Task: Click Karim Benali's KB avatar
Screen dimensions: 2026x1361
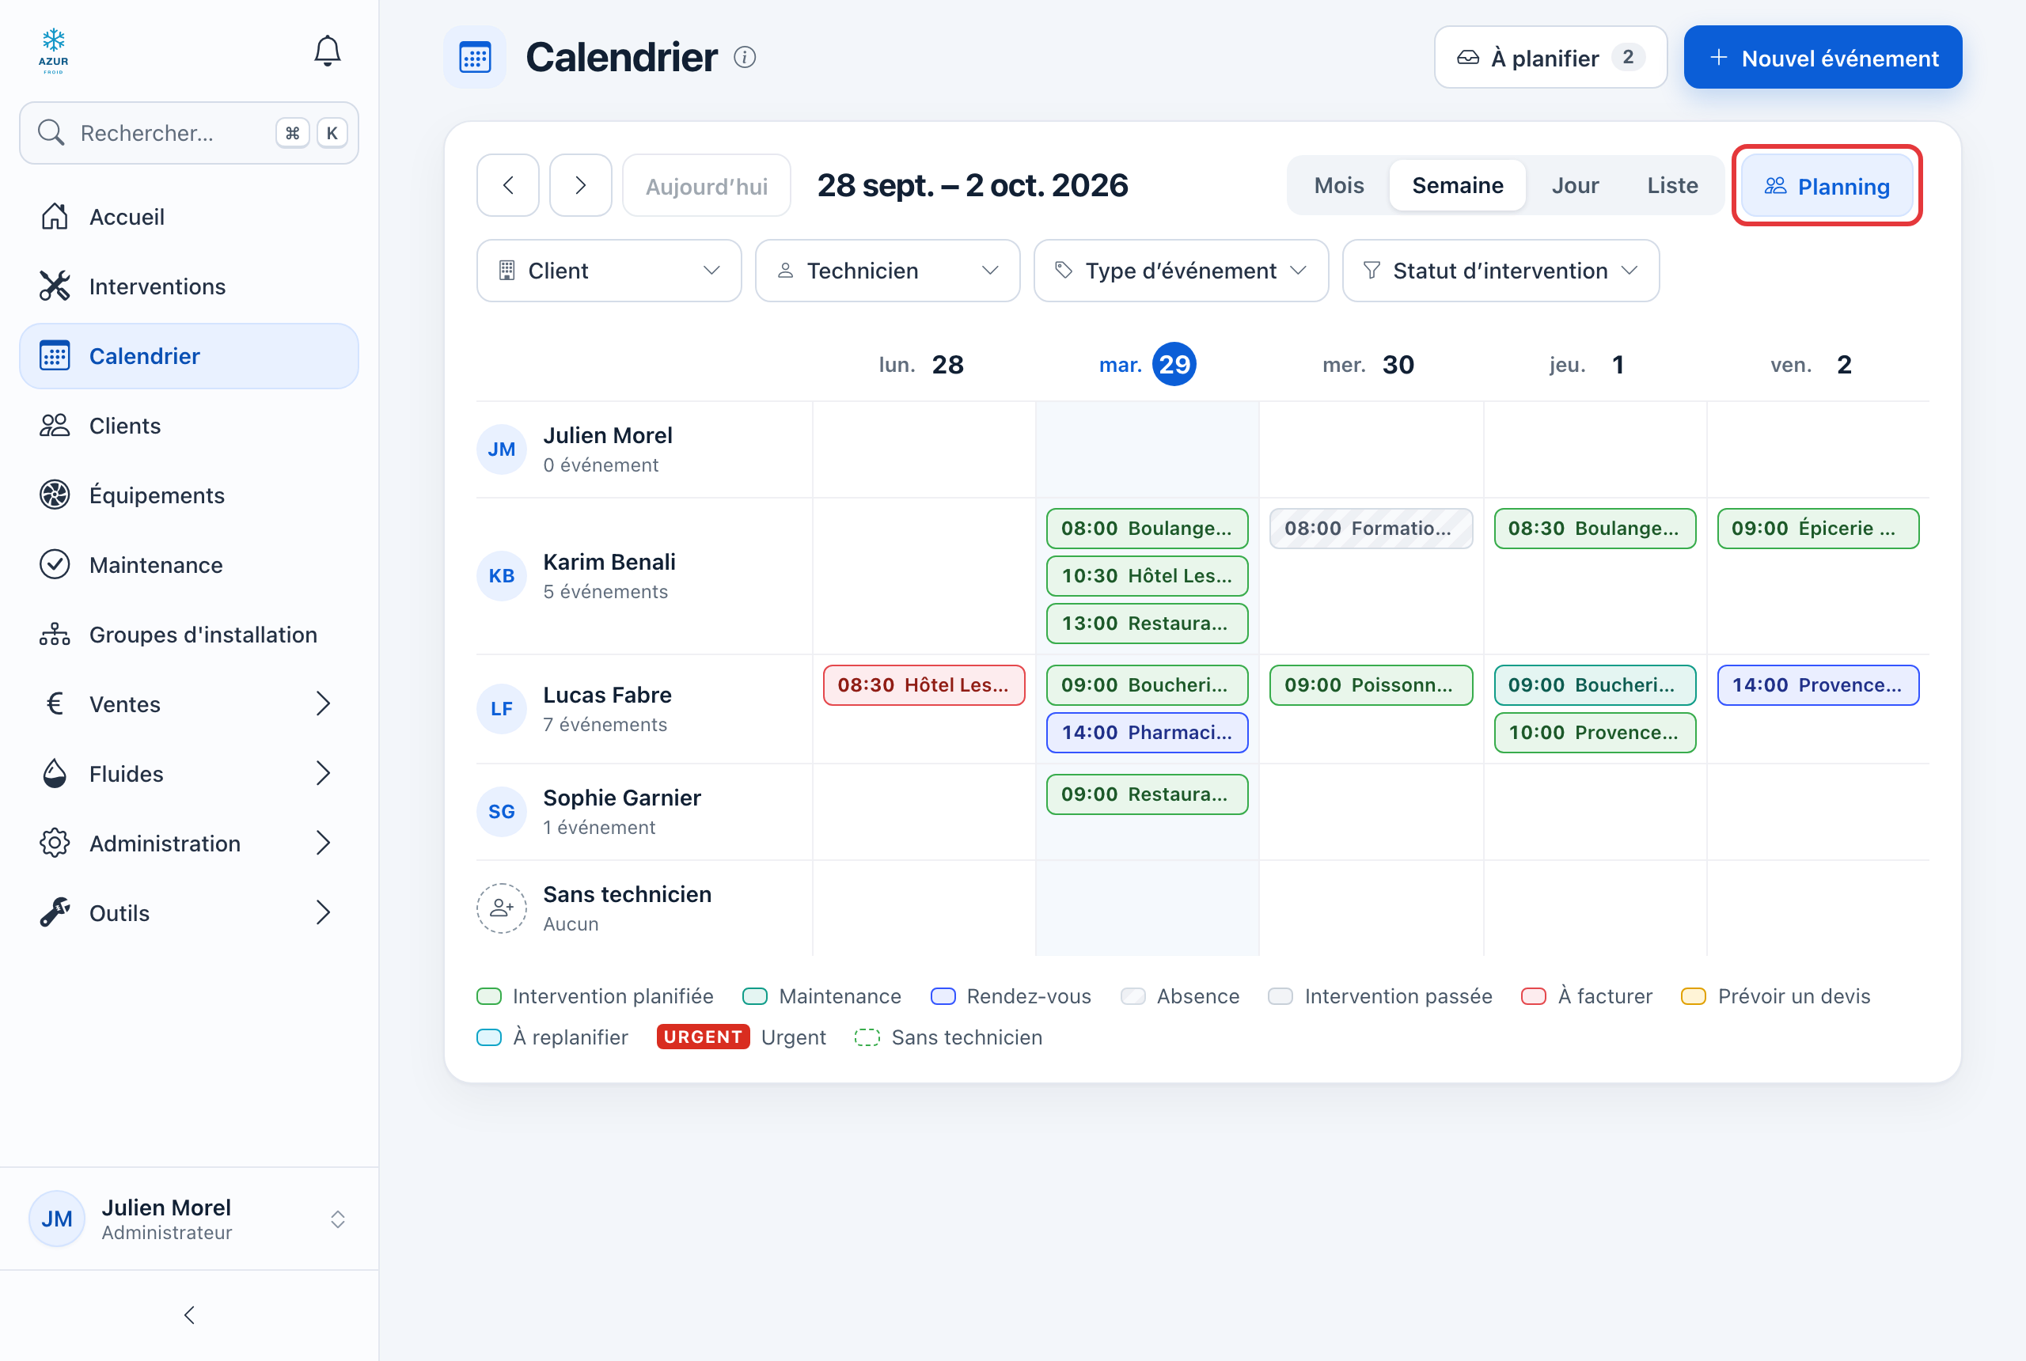Action: tap(502, 575)
